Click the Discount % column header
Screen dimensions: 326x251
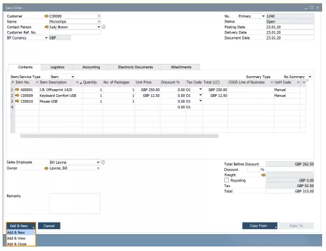click(173, 83)
